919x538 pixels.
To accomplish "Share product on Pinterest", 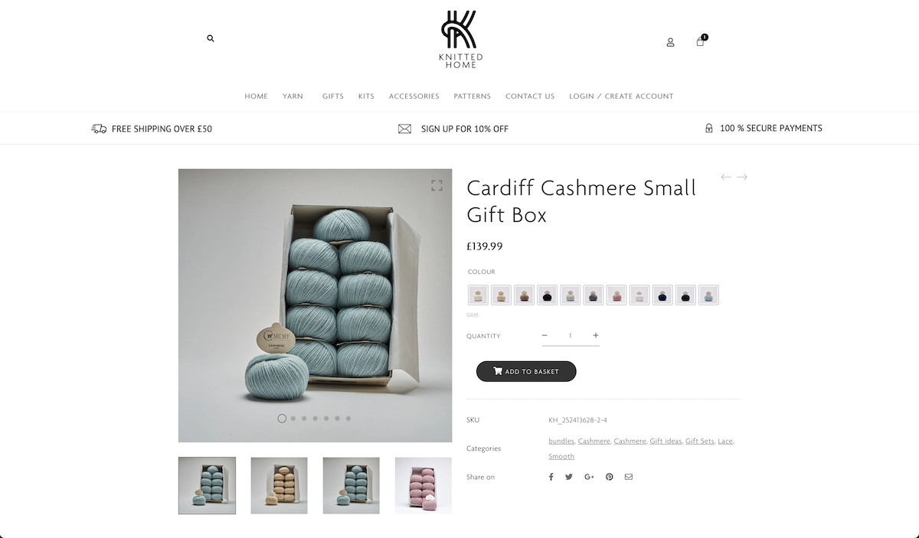I will [x=609, y=477].
